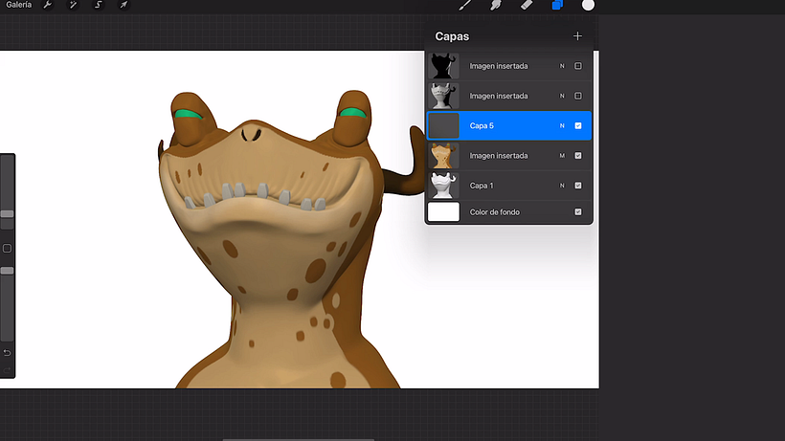Close the Layers panel via layers icon

pos(557,5)
